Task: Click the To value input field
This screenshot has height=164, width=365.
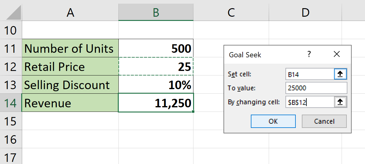Action: [316, 88]
